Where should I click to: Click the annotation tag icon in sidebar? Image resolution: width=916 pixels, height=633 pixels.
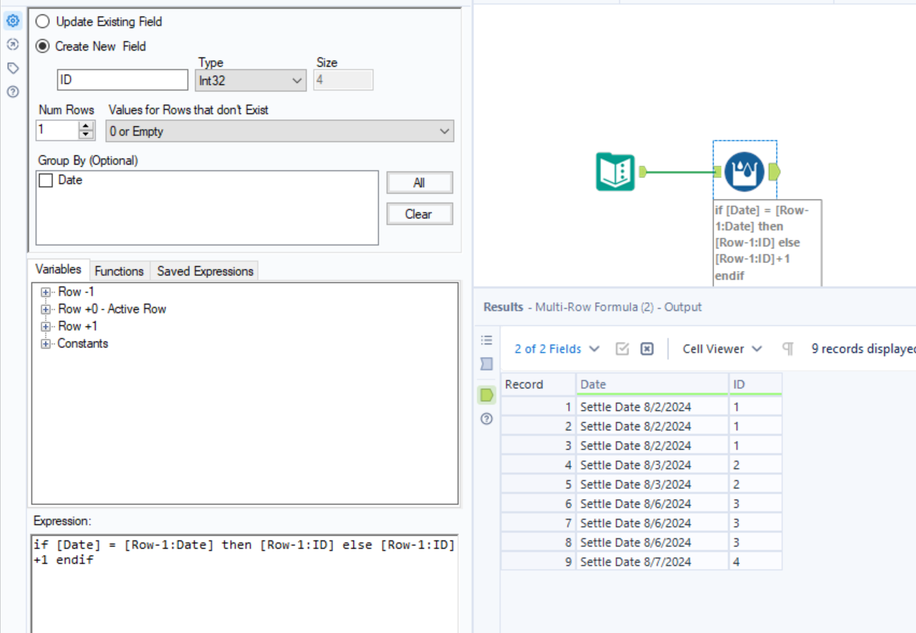click(12, 68)
